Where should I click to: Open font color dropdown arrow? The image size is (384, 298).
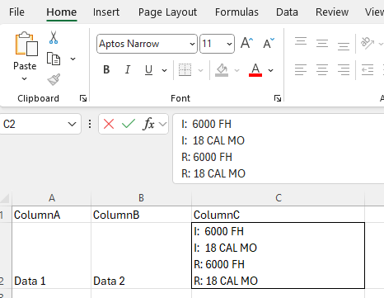click(271, 70)
